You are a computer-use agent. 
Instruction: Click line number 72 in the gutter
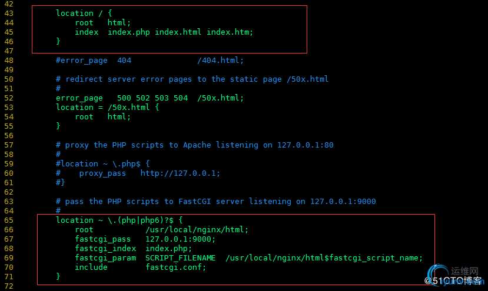(x=9, y=286)
